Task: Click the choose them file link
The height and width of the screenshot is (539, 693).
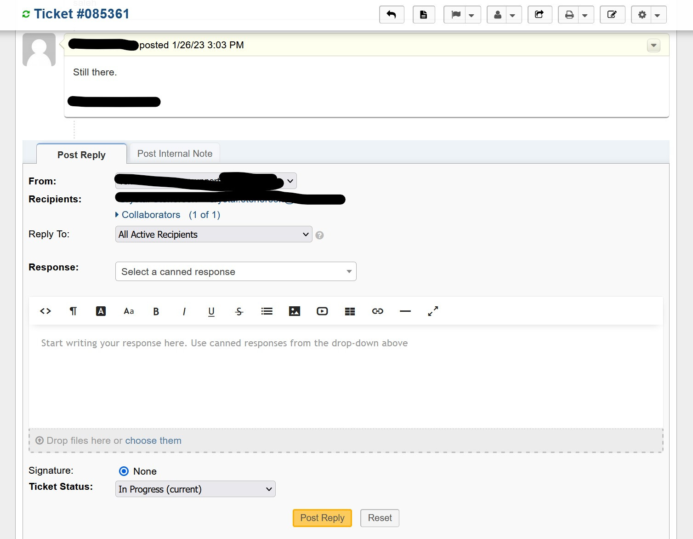Action: [x=153, y=441]
